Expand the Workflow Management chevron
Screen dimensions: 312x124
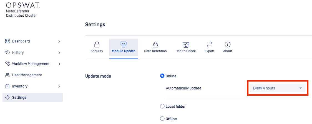point(59,64)
